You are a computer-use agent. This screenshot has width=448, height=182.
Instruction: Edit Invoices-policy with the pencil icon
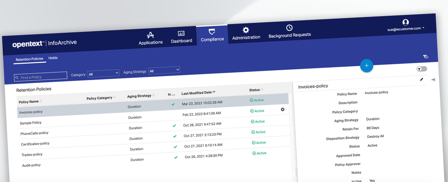pos(421,80)
